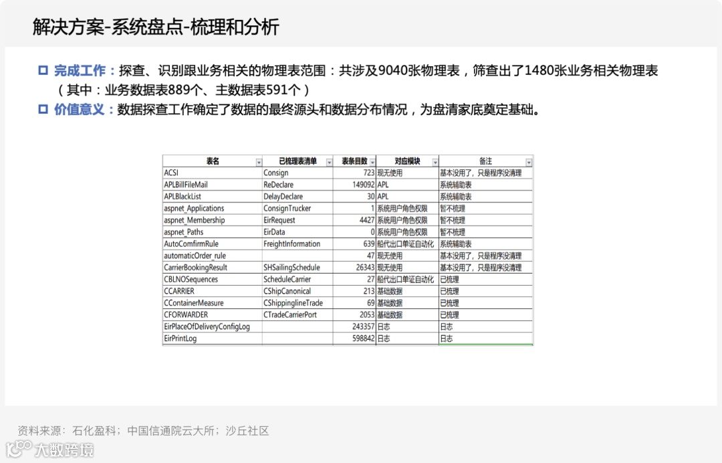
Task: Select the count value 598842
Action: tap(354, 339)
